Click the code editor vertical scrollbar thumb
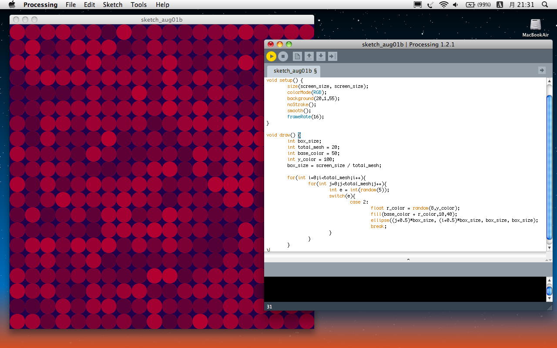Image resolution: width=557 pixels, height=348 pixels. click(549, 167)
